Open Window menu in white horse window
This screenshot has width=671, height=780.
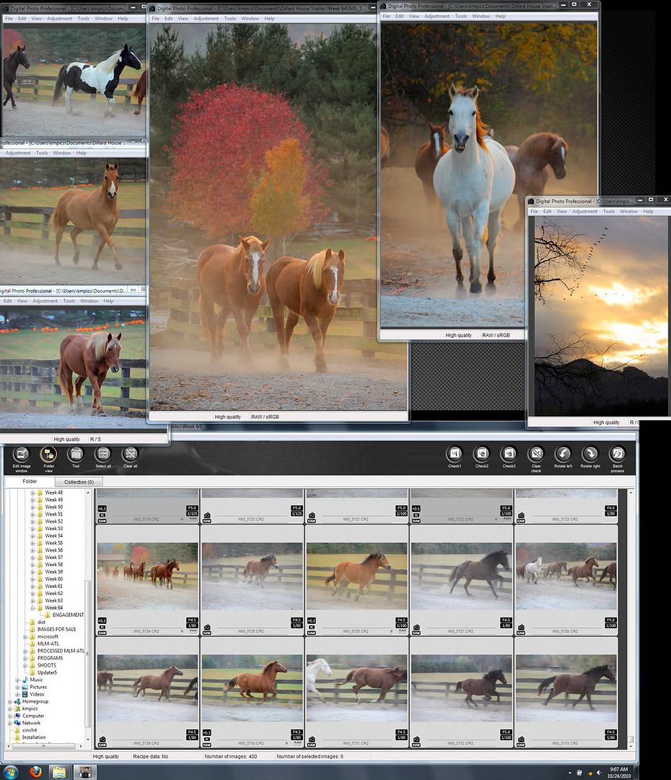(x=481, y=16)
